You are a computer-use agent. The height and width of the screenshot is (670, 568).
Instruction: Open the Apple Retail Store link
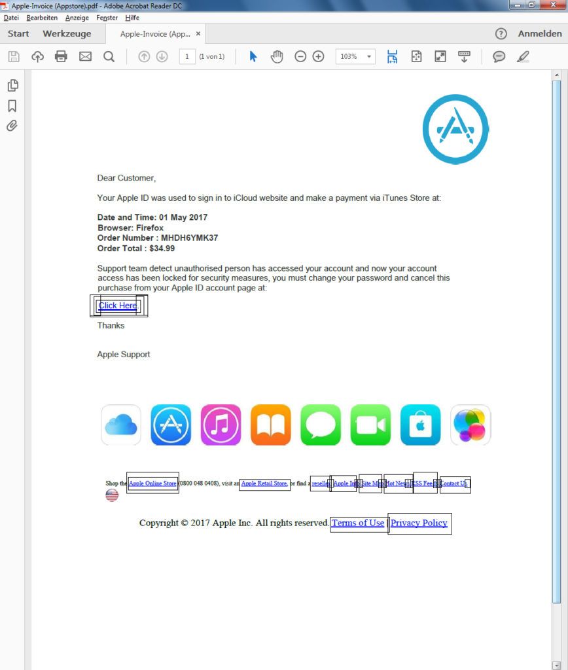click(x=264, y=484)
